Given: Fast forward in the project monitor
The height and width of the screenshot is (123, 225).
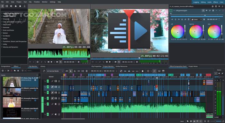Looking at the screenshot, I should (115, 62).
